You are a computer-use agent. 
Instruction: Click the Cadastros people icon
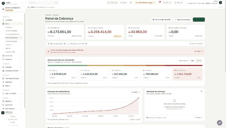pyautogui.click(x=3, y=59)
